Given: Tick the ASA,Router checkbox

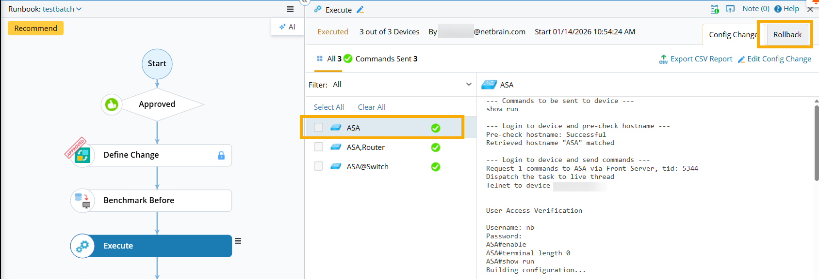Looking at the screenshot, I should point(319,147).
